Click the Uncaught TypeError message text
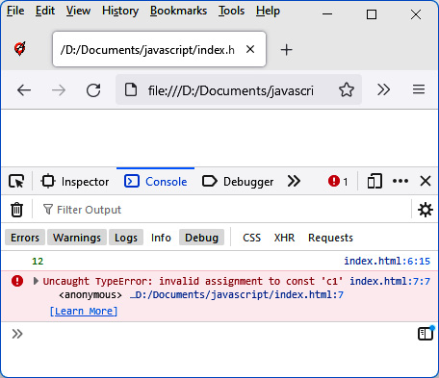The height and width of the screenshot is (378, 439). pyautogui.click(x=193, y=281)
